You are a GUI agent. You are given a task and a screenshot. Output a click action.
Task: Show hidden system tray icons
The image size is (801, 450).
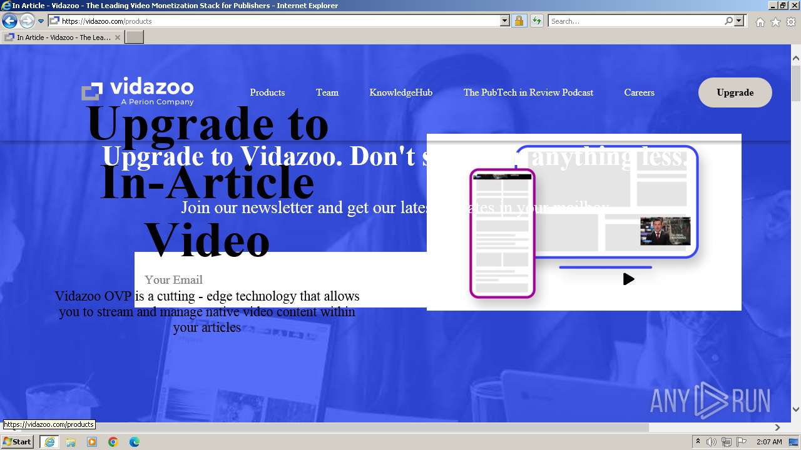698,442
